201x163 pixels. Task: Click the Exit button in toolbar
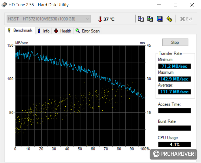point(186,19)
